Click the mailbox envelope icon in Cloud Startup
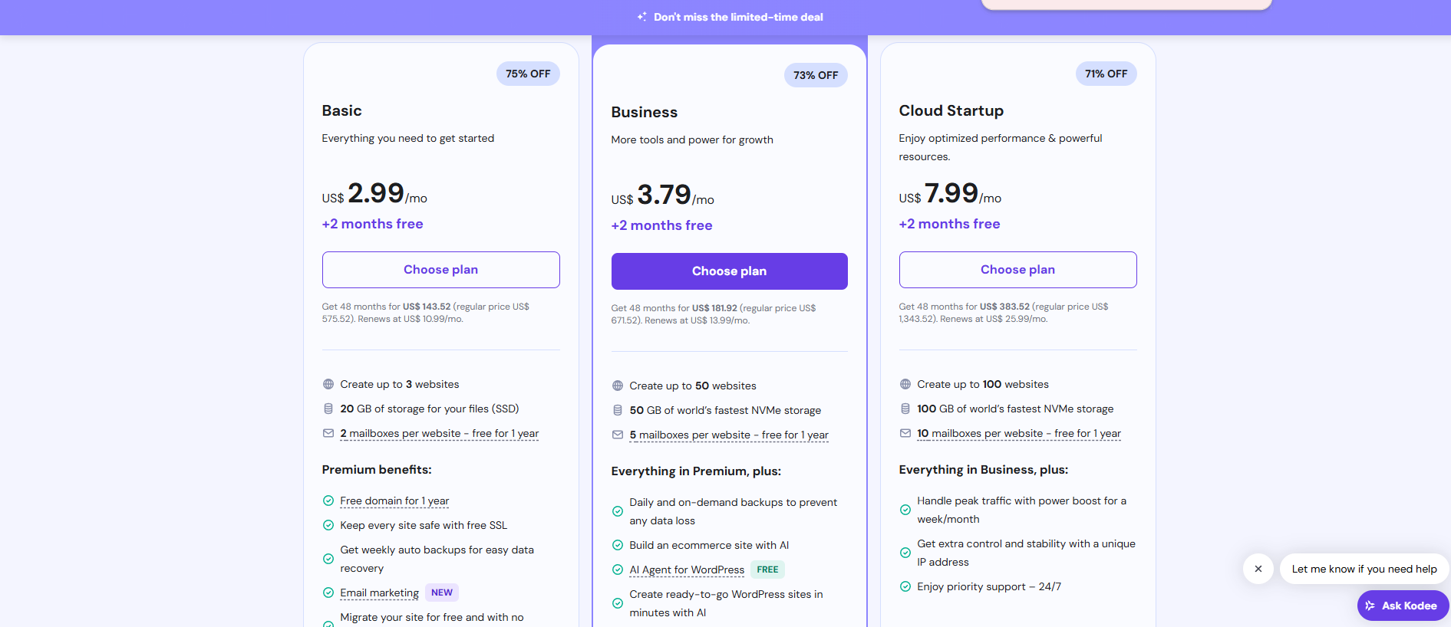The height and width of the screenshot is (627, 1451). coord(905,433)
